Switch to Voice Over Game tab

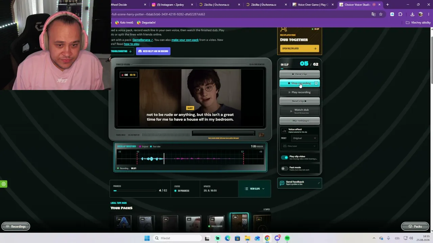coord(313,5)
